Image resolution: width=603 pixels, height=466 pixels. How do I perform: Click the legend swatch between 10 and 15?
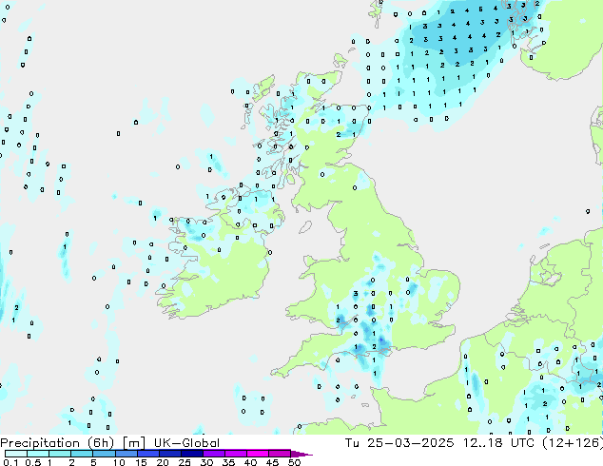tap(126, 454)
